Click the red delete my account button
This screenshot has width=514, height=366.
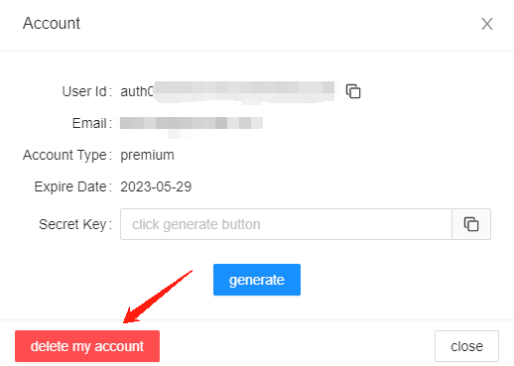pyautogui.click(x=87, y=346)
